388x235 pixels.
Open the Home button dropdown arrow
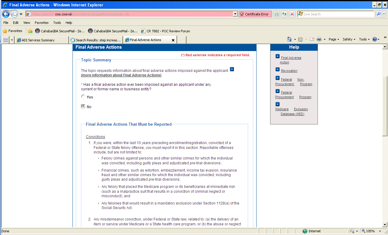pyautogui.click(x=295, y=39)
